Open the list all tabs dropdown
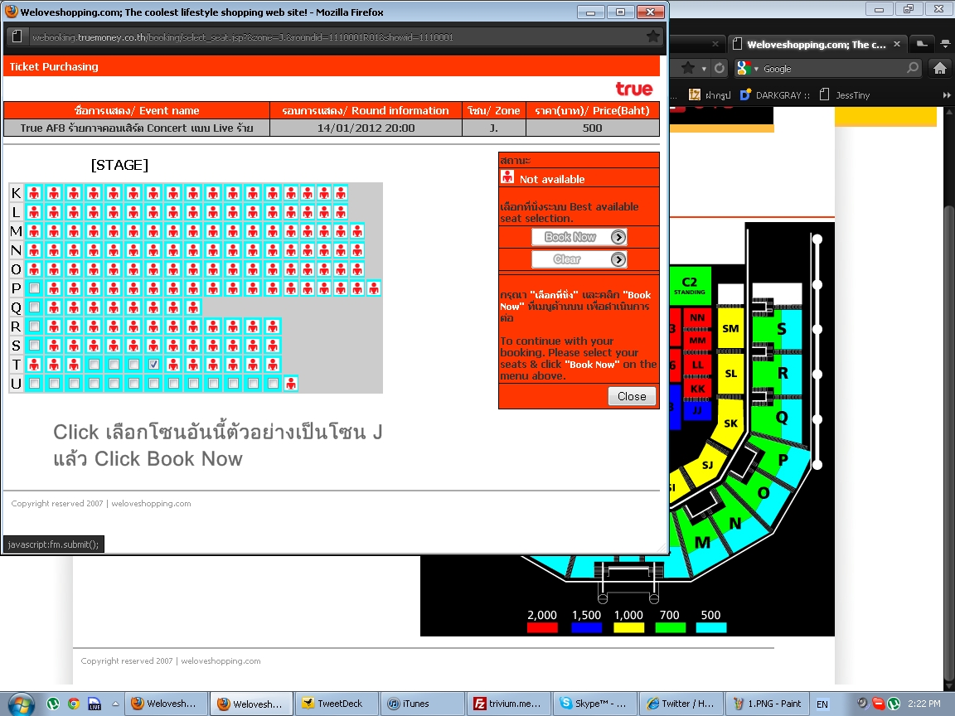 pyautogui.click(x=945, y=44)
